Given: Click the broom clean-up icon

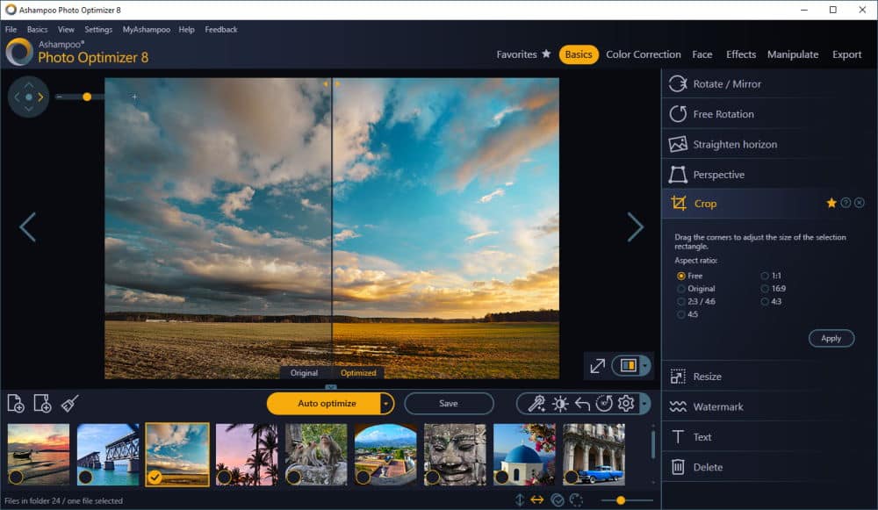Looking at the screenshot, I should 69,403.
